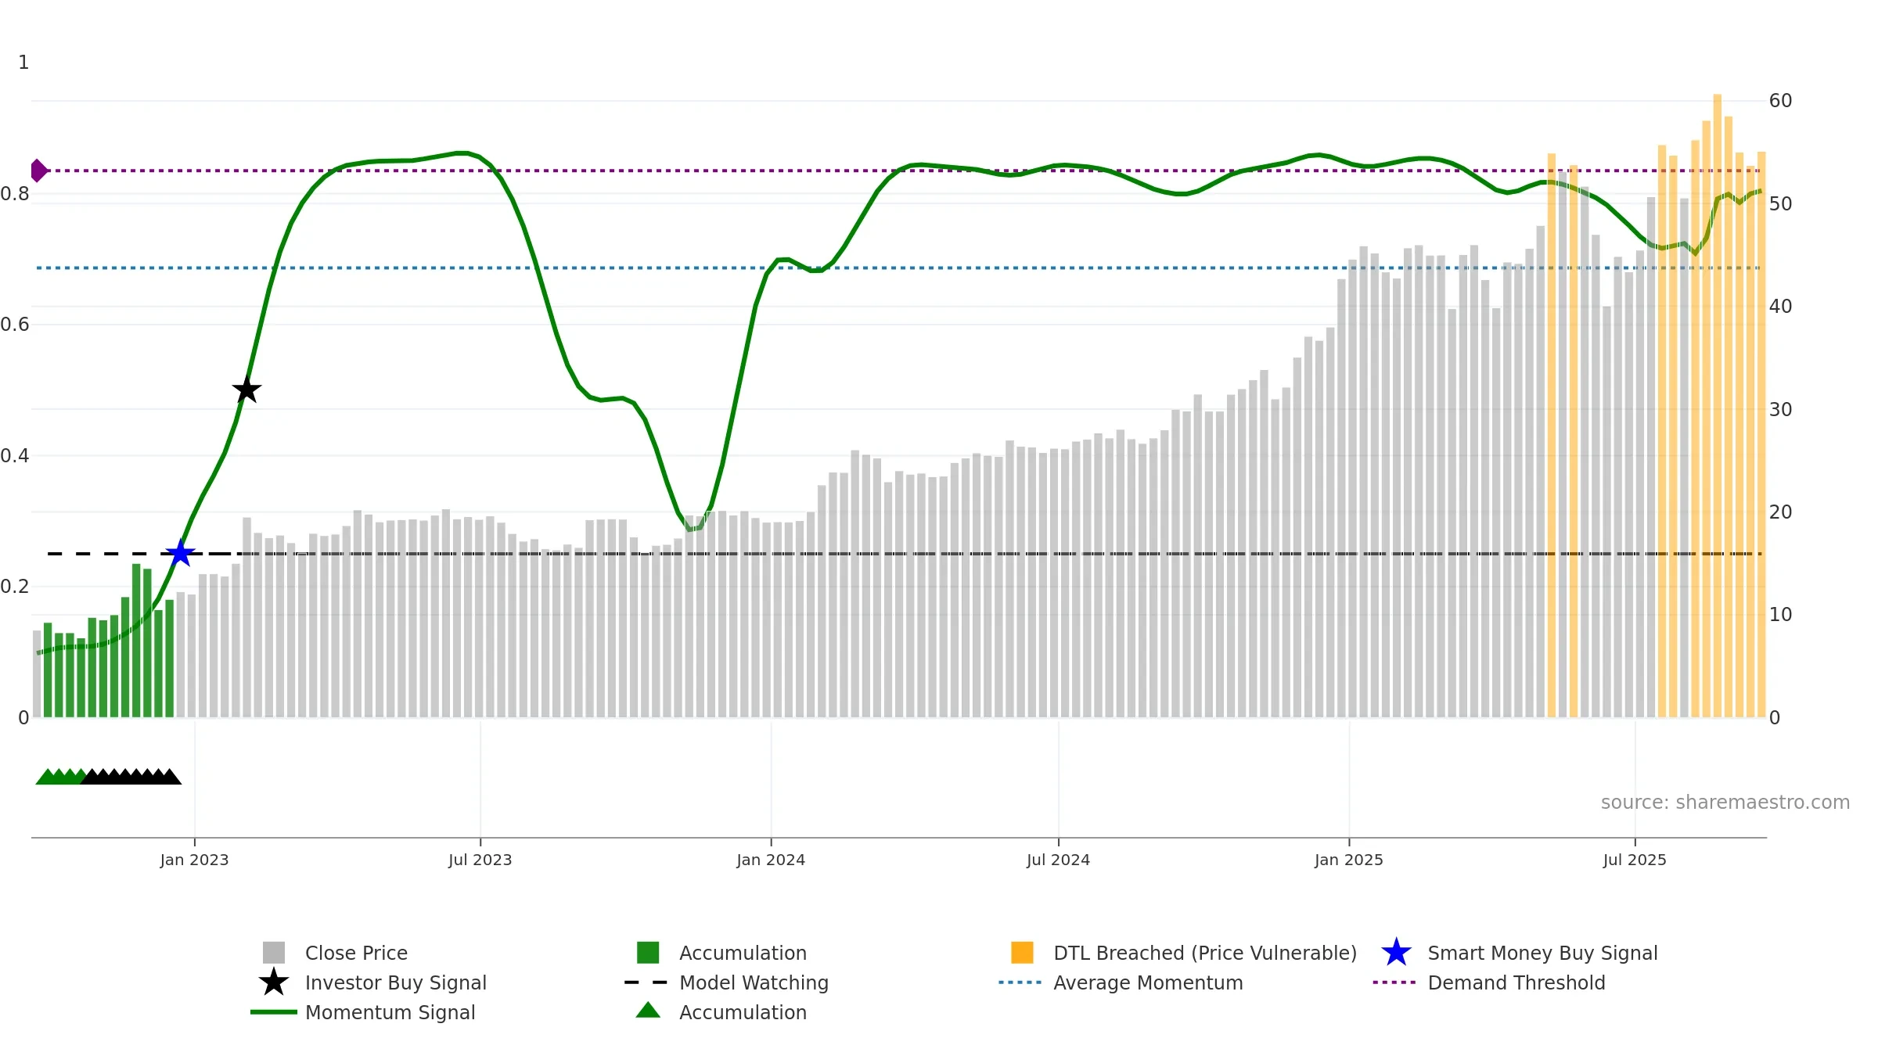Screen dimensions: 1878x1056
Task: Click the Jul 2023 axis label
Action: (480, 860)
